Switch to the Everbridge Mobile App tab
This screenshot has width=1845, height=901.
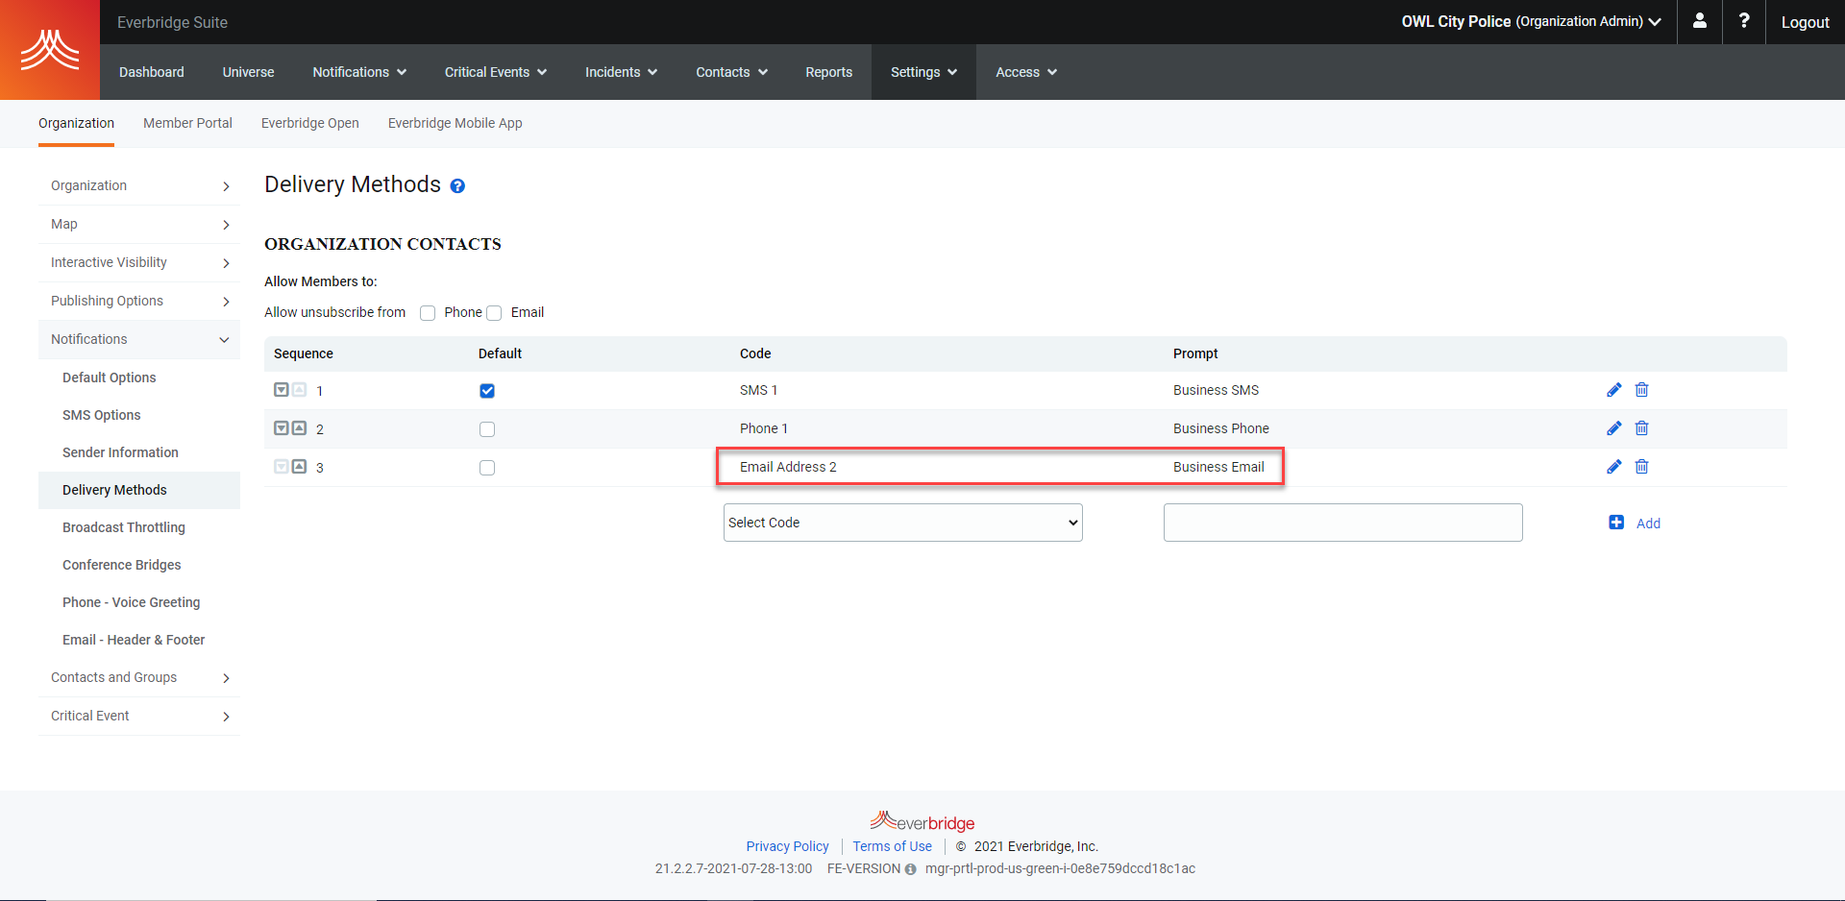[455, 123]
